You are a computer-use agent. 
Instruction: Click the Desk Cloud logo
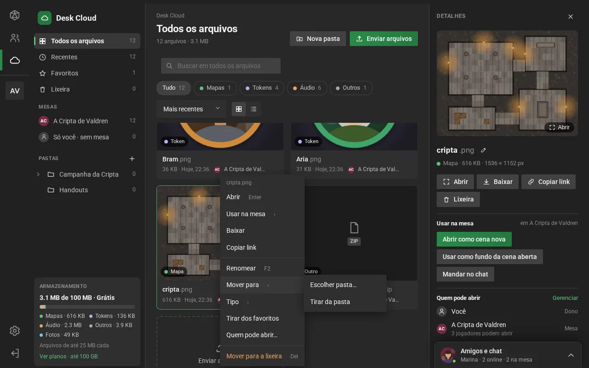coord(45,18)
